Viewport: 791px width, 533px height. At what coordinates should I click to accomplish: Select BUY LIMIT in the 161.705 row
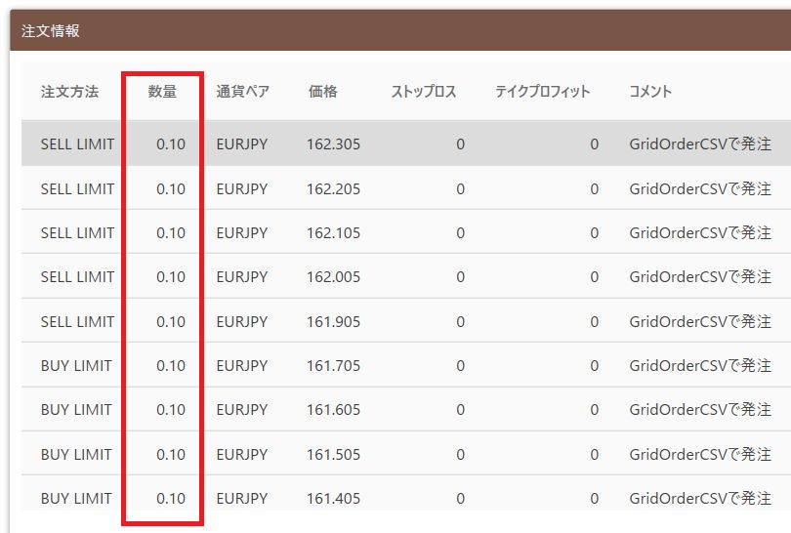coord(76,366)
